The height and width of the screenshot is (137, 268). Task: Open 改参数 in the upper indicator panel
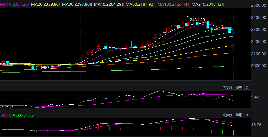(x=227, y=87)
